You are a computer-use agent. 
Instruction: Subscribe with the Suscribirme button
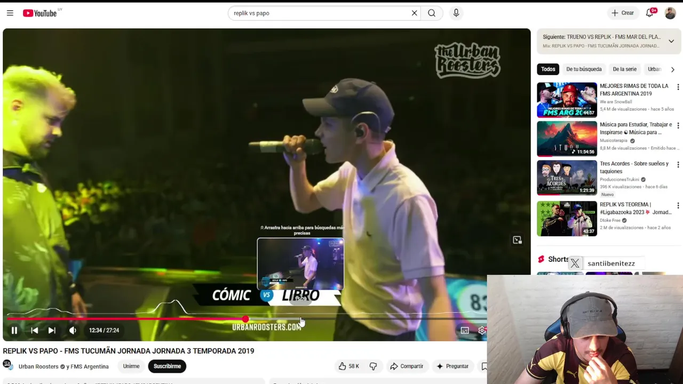(x=167, y=366)
